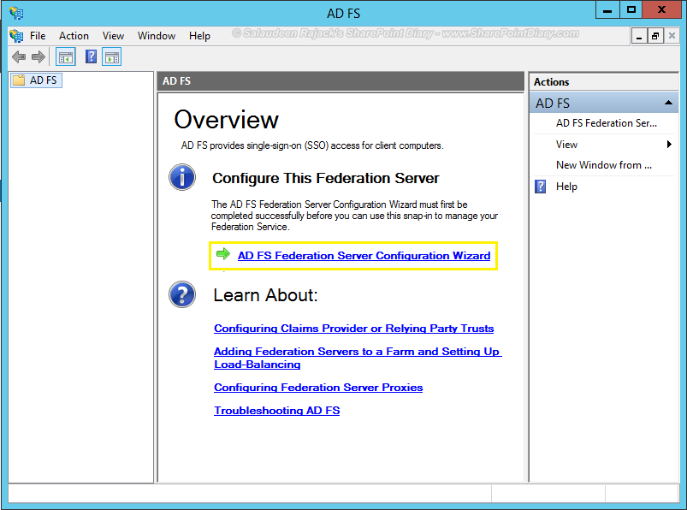Image resolution: width=687 pixels, height=510 pixels.
Task: Click the AD FS header bar of center pane
Action: pyautogui.click(x=341, y=81)
